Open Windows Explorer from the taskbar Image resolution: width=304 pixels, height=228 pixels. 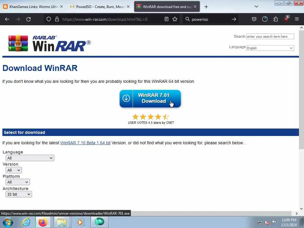[x=62, y=222]
